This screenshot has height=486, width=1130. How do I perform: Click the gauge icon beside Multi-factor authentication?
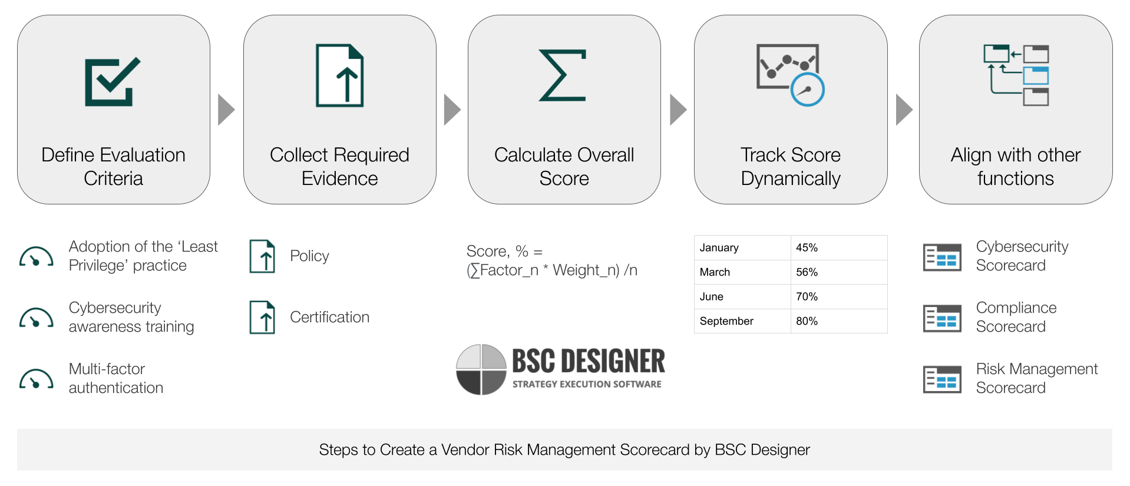click(37, 379)
